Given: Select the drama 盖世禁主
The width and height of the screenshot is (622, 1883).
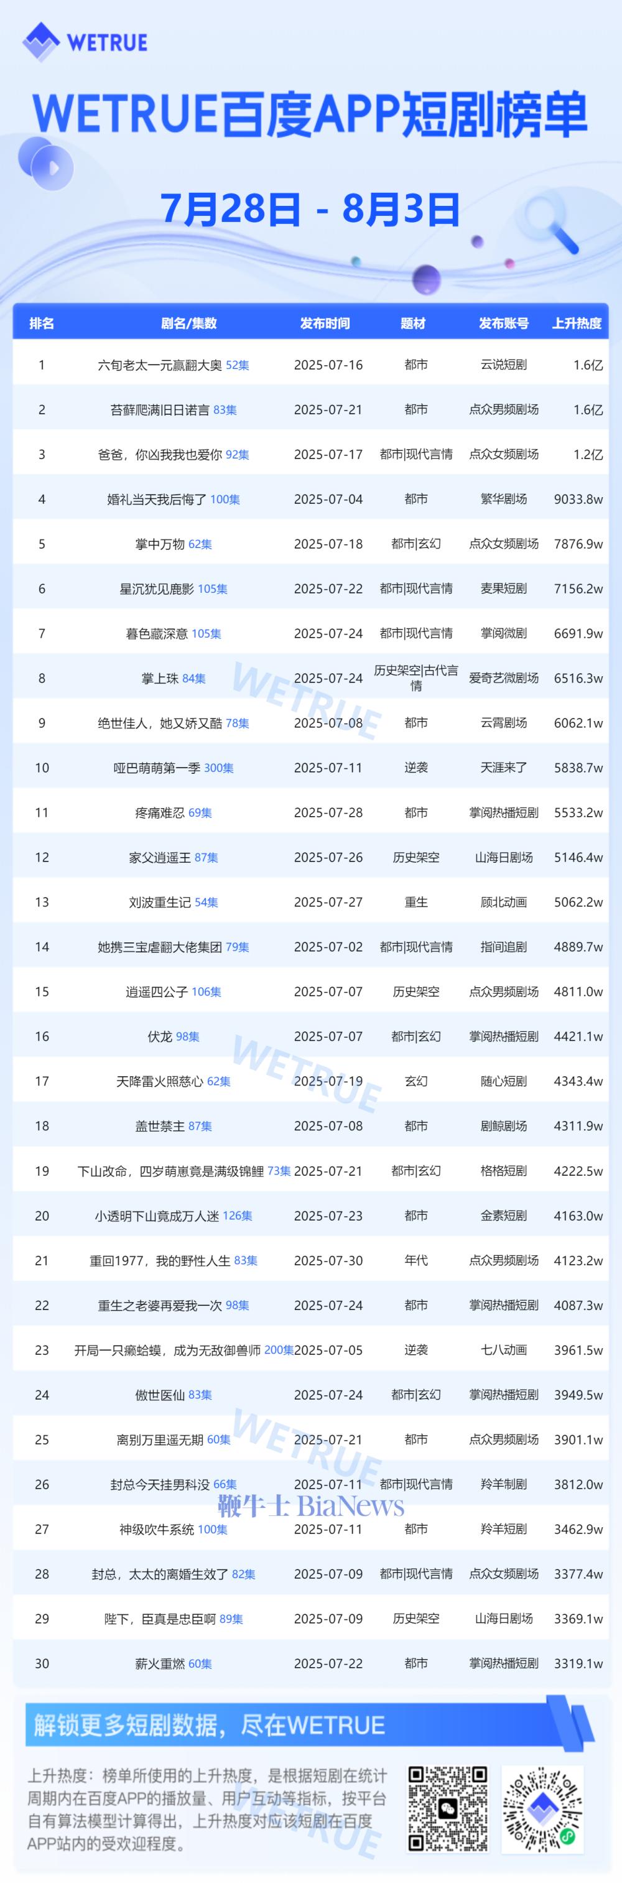Looking at the screenshot, I should point(160,1127).
